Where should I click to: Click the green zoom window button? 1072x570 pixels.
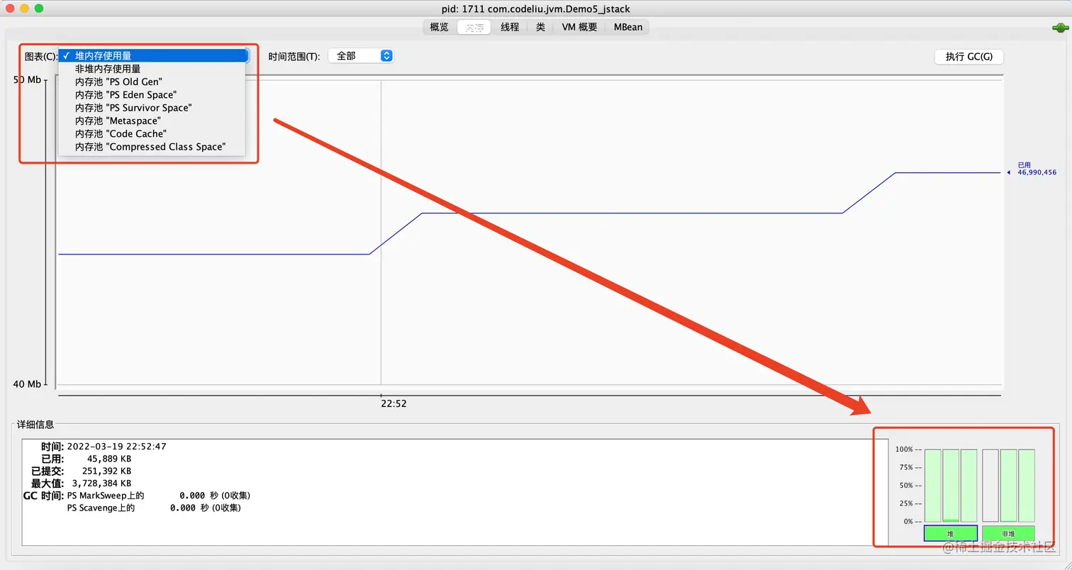[x=39, y=9]
